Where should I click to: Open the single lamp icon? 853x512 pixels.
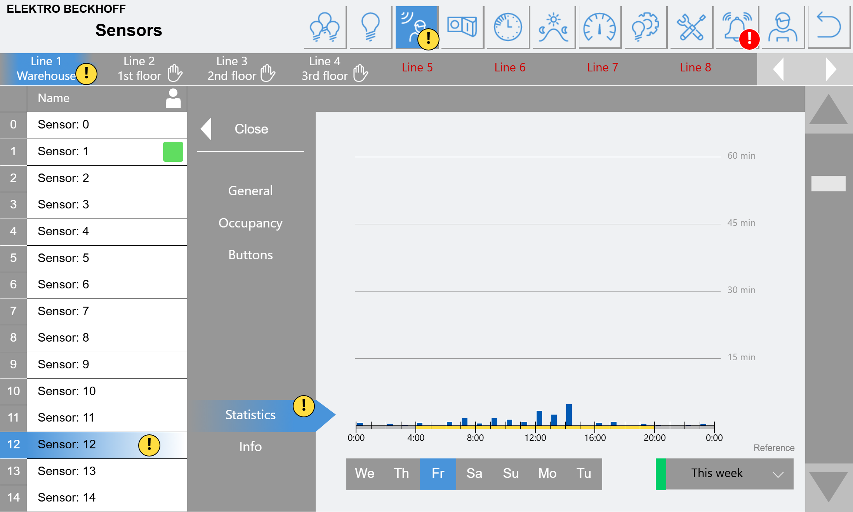point(370,27)
